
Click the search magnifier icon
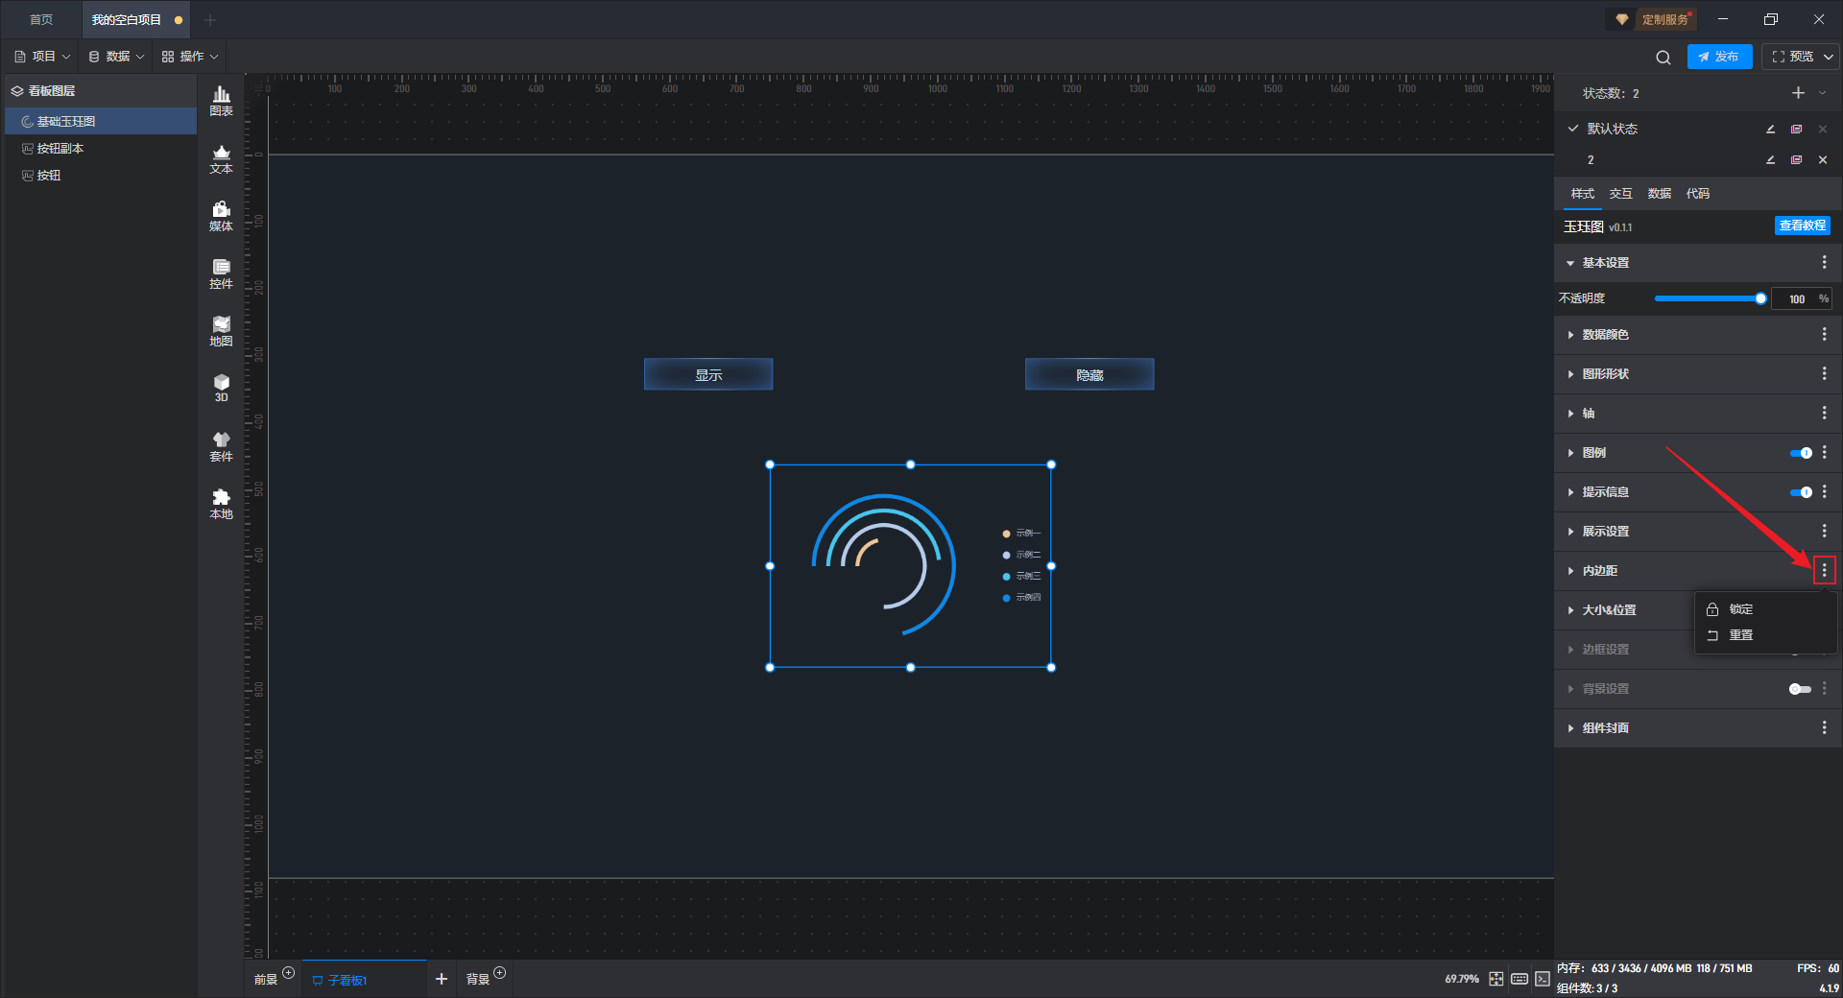tap(1663, 58)
